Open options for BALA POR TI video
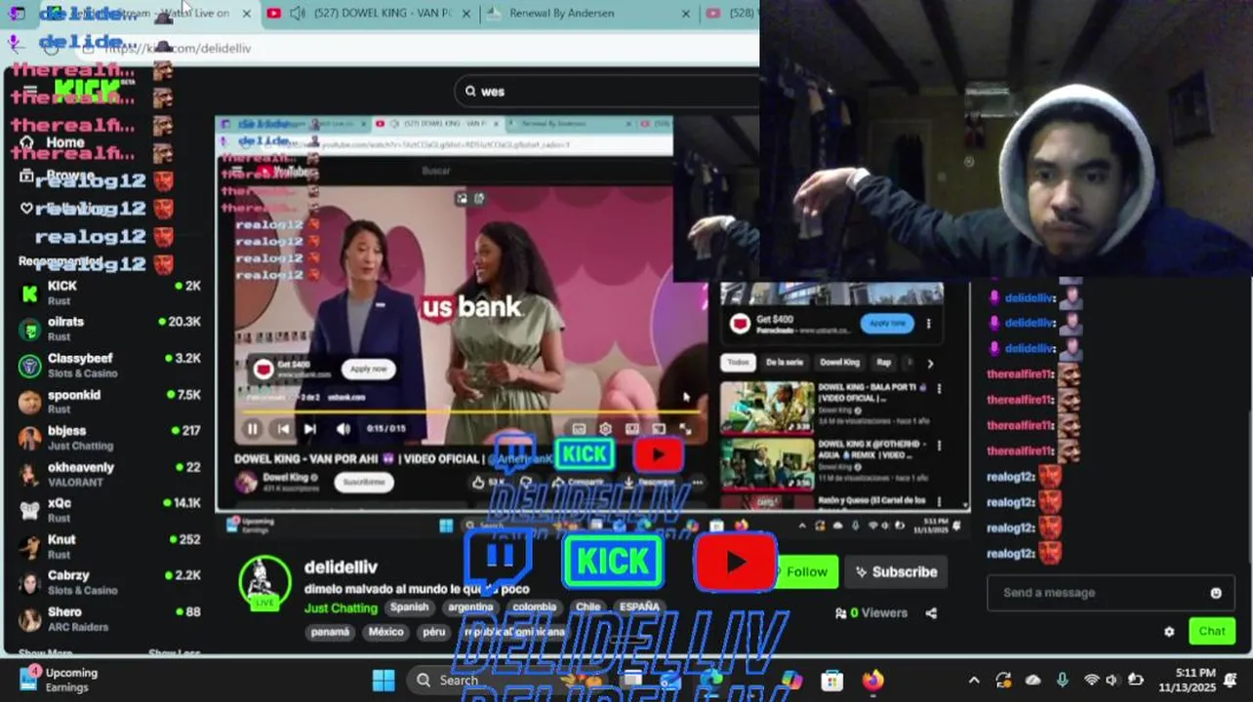This screenshot has height=702, width=1253. [x=939, y=388]
